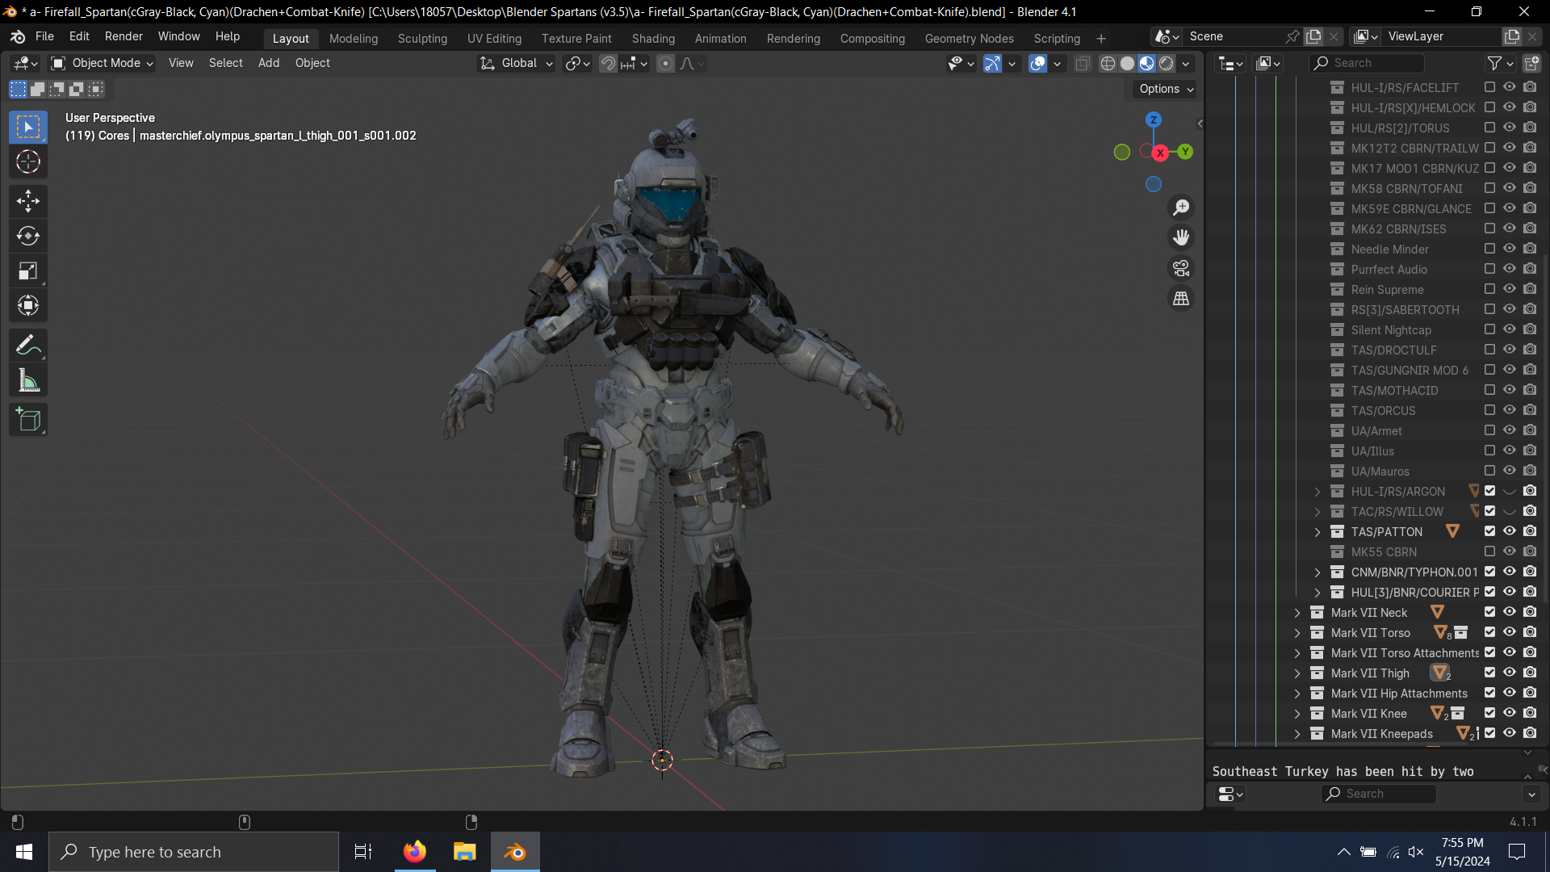This screenshot has width=1550, height=872.
Task: Activate the Move tool
Action: 28,200
